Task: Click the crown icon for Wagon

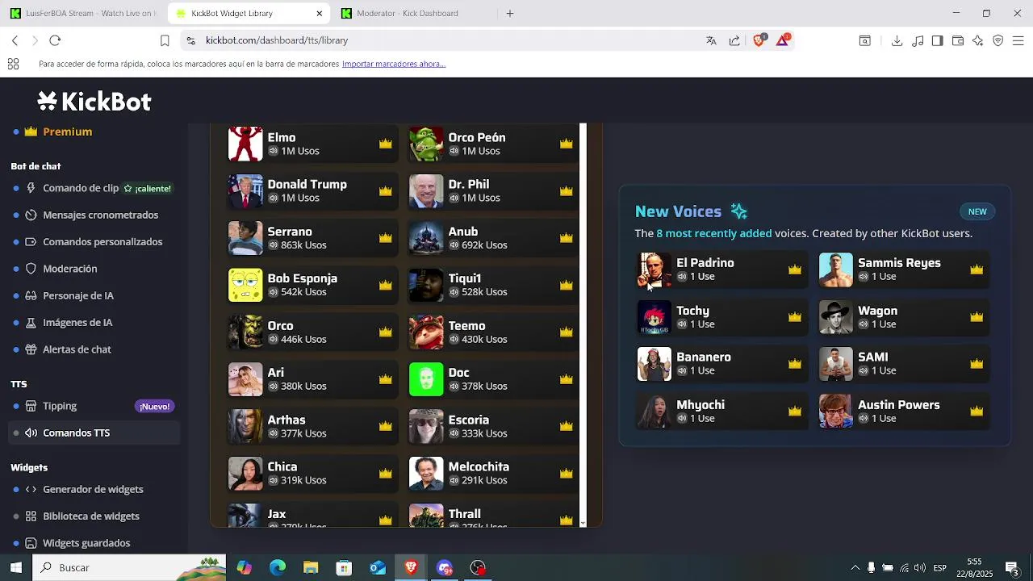Action: [977, 317]
